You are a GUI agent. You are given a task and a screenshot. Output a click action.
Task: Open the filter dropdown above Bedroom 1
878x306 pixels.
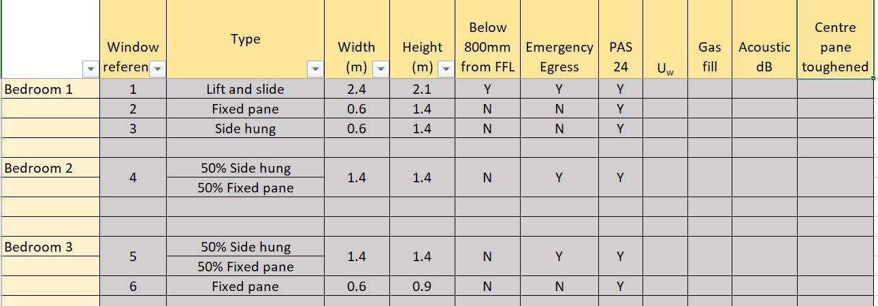tap(89, 69)
